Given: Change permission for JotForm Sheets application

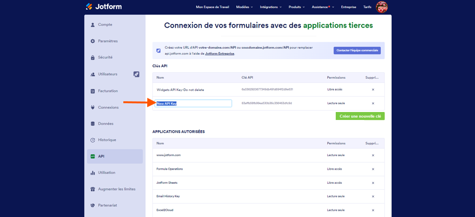Looking at the screenshot, I should click(x=335, y=183).
